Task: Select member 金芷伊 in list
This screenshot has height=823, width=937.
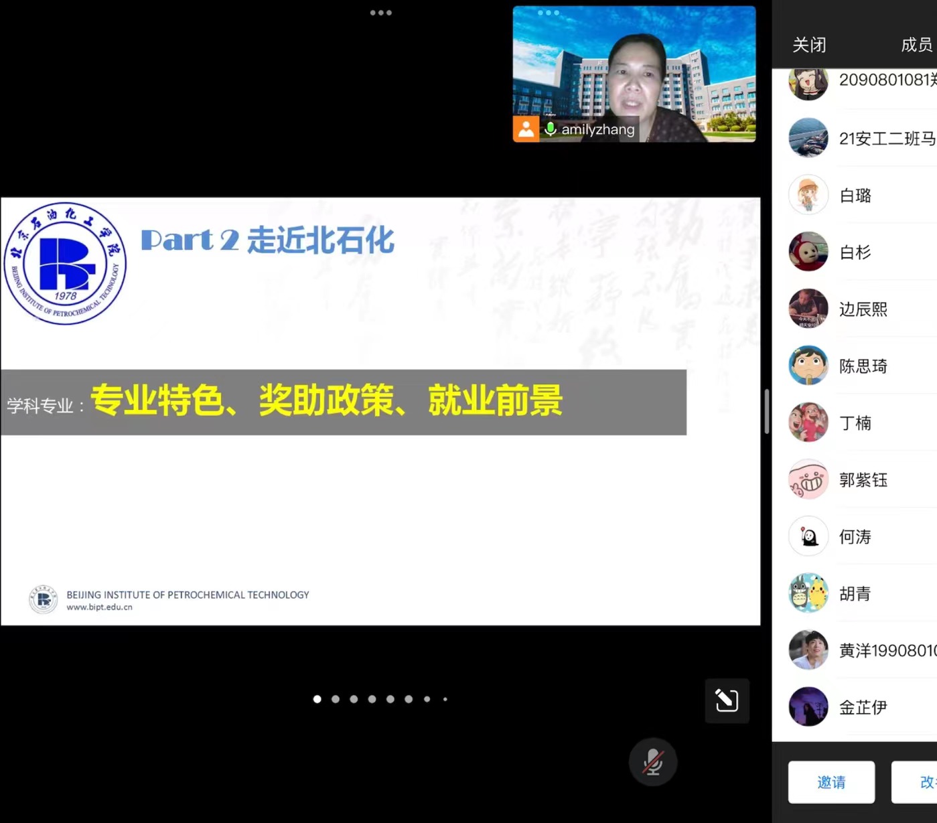Action: (862, 707)
